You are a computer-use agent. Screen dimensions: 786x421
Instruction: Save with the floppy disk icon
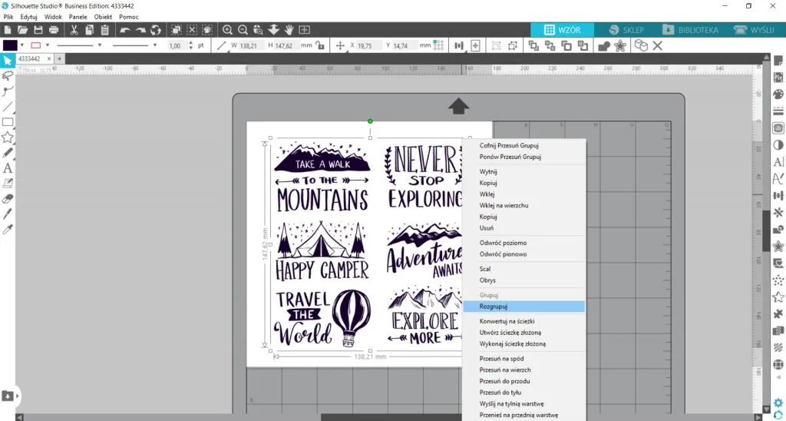pos(38,30)
